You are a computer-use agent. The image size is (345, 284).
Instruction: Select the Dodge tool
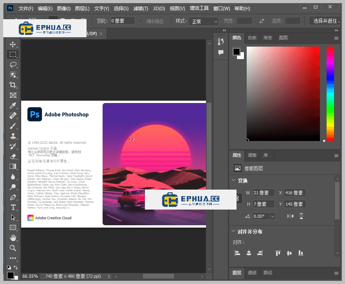[13, 187]
